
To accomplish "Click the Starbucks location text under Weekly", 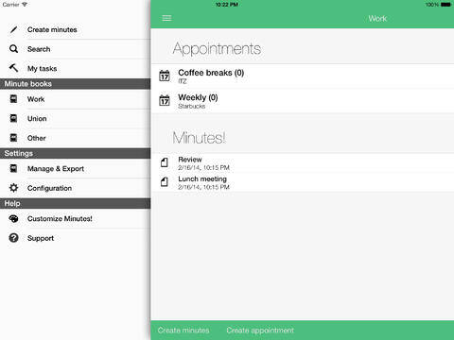I will pyautogui.click(x=192, y=107).
